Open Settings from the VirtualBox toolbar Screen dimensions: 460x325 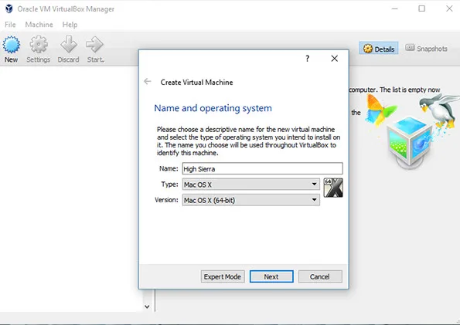click(39, 49)
